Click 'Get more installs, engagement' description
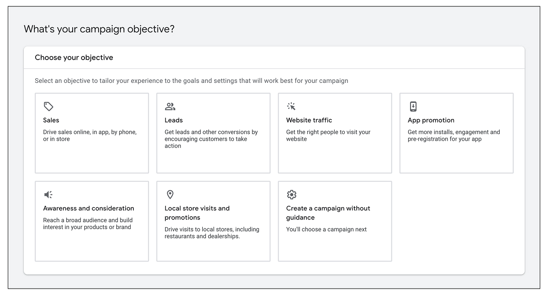This screenshot has width=548, height=295. tap(453, 136)
